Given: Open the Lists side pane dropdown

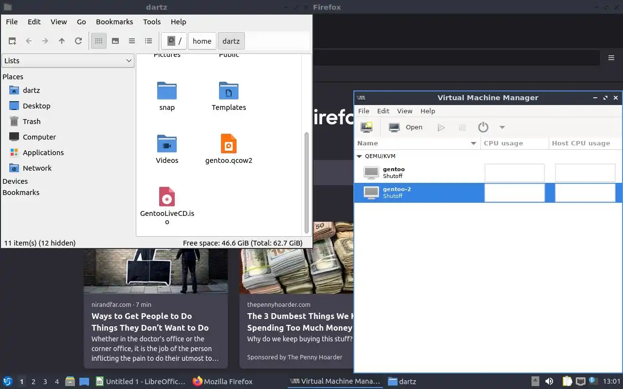Looking at the screenshot, I should [x=68, y=61].
